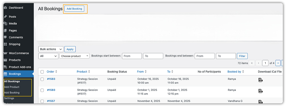Screen dimensions: 286x106
Task: Click the Add Booking button beside title
Action: coord(74,9)
